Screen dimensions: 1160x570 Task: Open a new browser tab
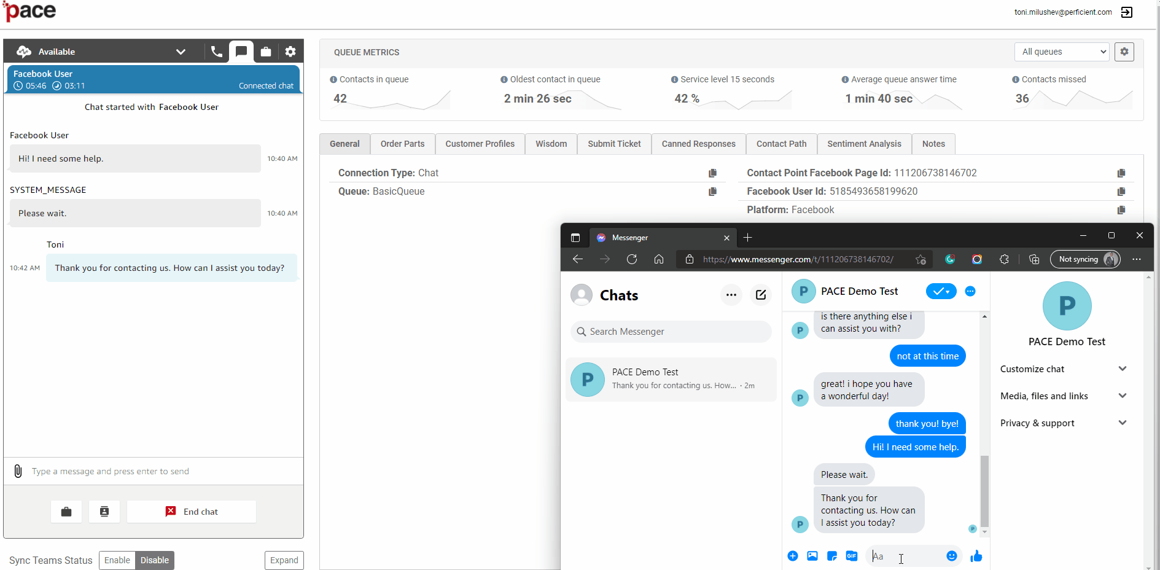click(x=747, y=238)
